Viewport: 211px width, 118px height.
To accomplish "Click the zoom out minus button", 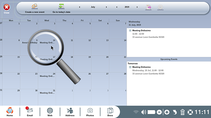I will click(x=159, y=112).
